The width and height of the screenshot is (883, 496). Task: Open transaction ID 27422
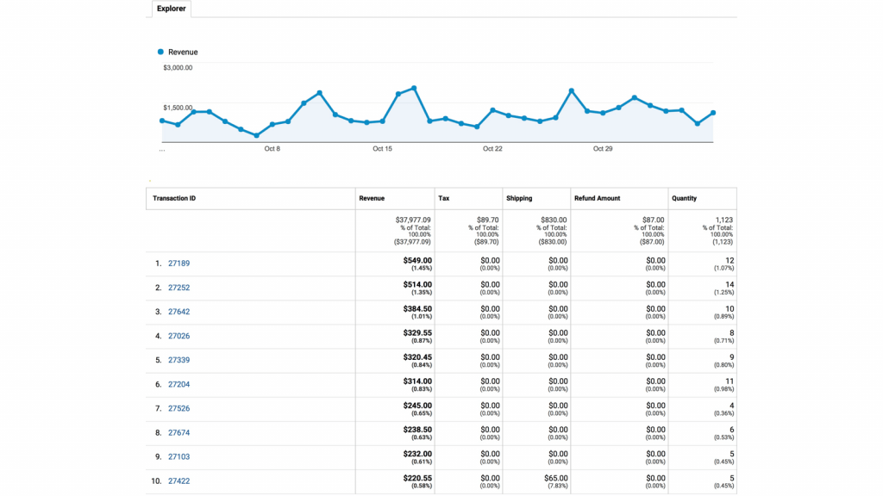(178, 480)
